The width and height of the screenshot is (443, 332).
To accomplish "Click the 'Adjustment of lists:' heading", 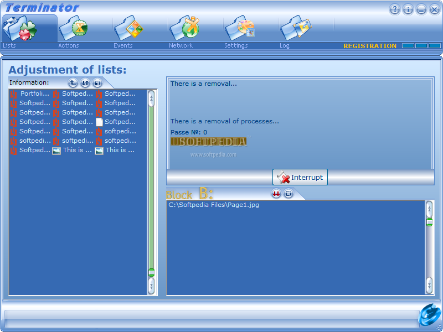I will pyautogui.click(x=68, y=70).
